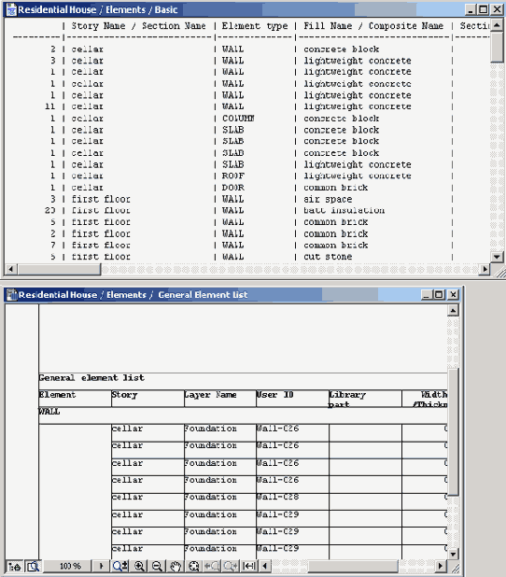This screenshot has height=577, width=506.
Task: Click the zoom in magnifier icon
Action: [139, 566]
